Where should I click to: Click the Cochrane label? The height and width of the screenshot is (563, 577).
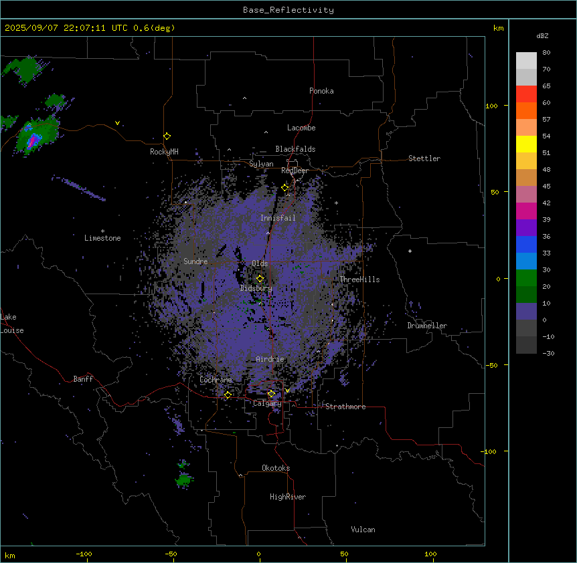click(x=216, y=380)
